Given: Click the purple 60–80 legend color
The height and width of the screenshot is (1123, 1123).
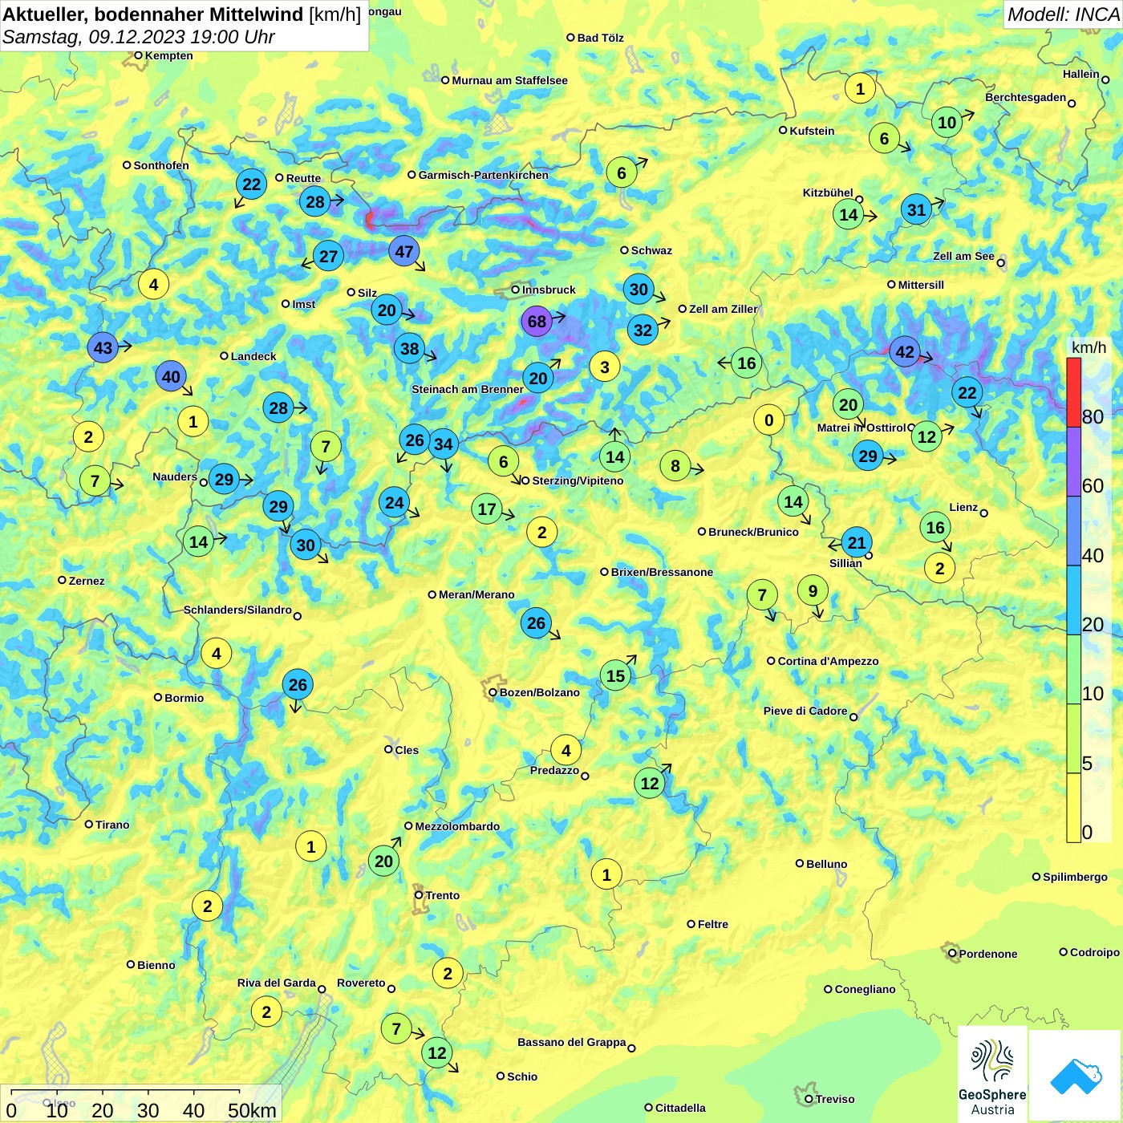Looking at the screenshot, I should pyautogui.click(x=1073, y=462).
